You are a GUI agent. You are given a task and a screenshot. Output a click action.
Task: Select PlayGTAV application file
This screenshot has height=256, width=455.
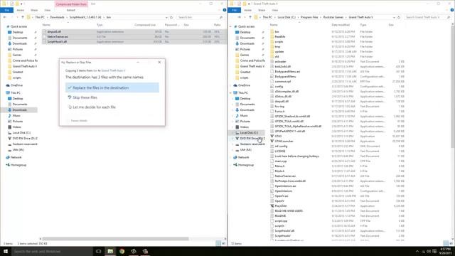pyautogui.click(x=280, y=206)
